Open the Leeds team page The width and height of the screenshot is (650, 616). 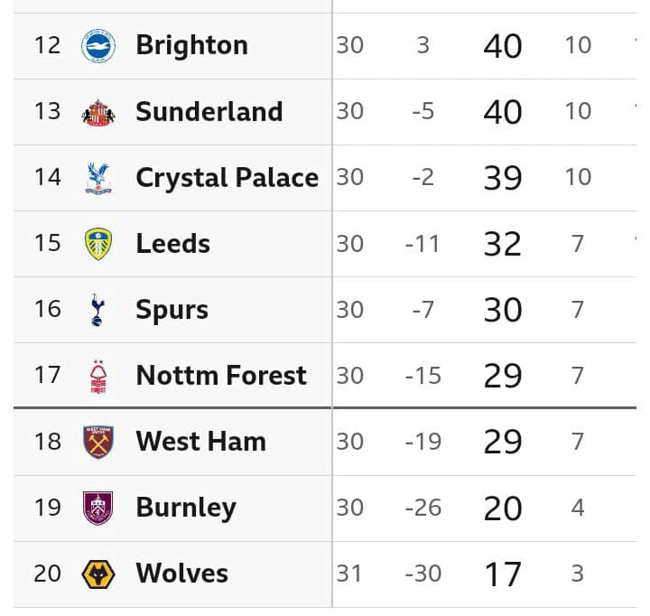(x=172, y=243)
